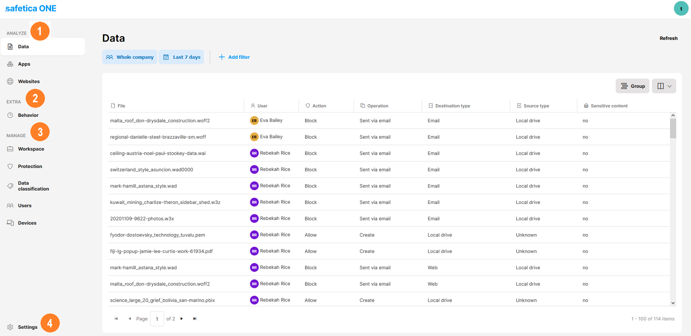
Task: Click the Data document icon in sidebar
Action: (10, 47)
